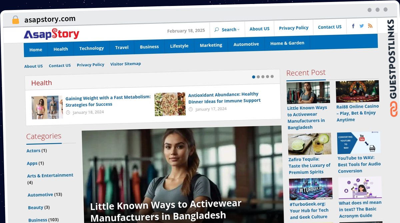This screenshot has height=223, width=400.
Task: Click the padlock icon in address bar
Action: tap(15, 20)
